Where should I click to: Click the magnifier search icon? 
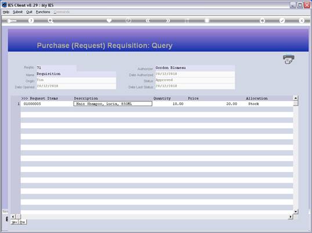[x=50, y=21]
